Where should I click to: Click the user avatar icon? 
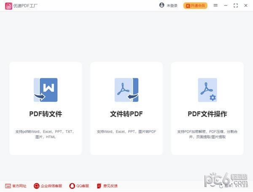pos(161,5)
